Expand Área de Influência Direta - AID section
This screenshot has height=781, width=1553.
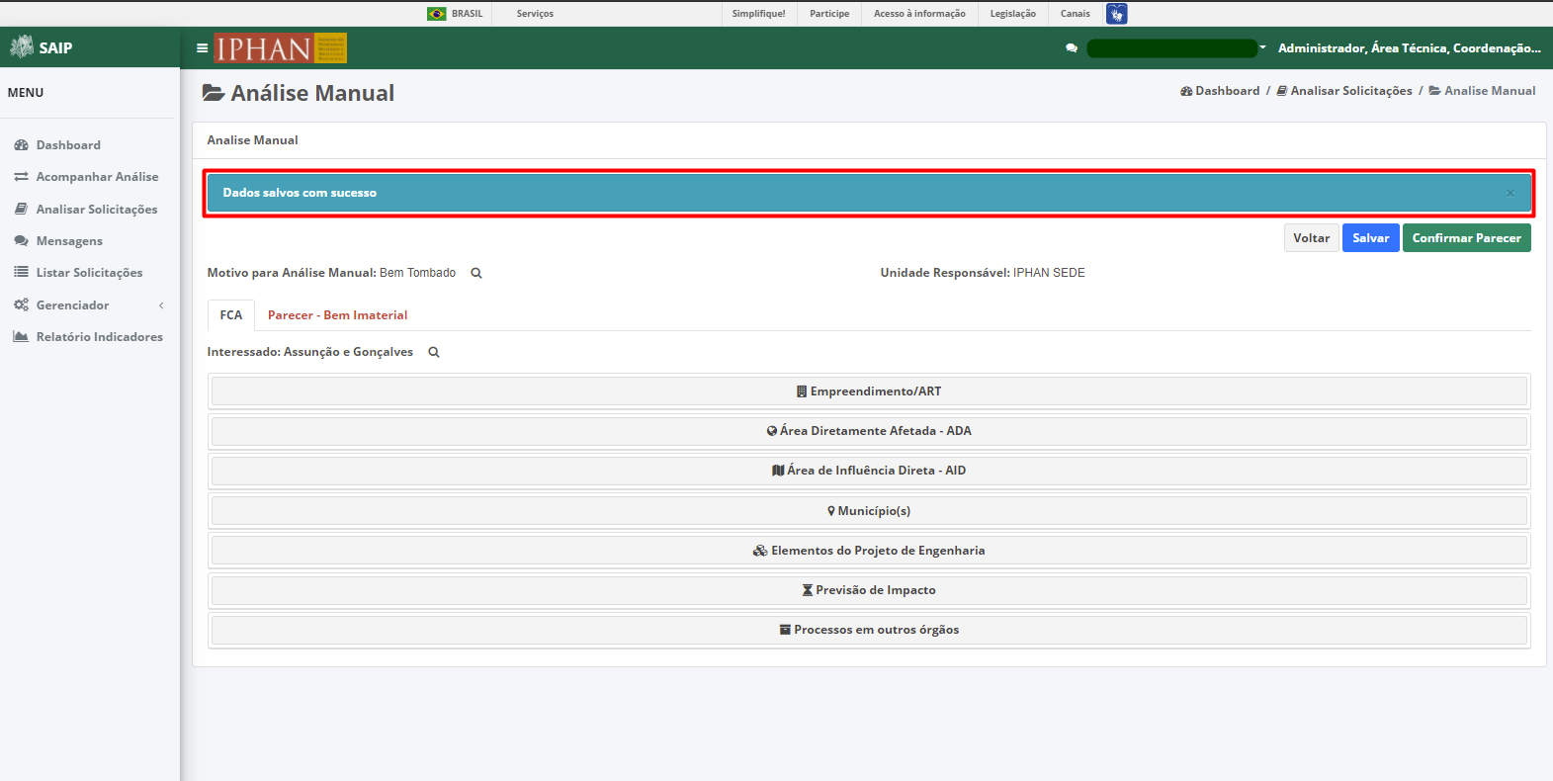coord(869,471)
